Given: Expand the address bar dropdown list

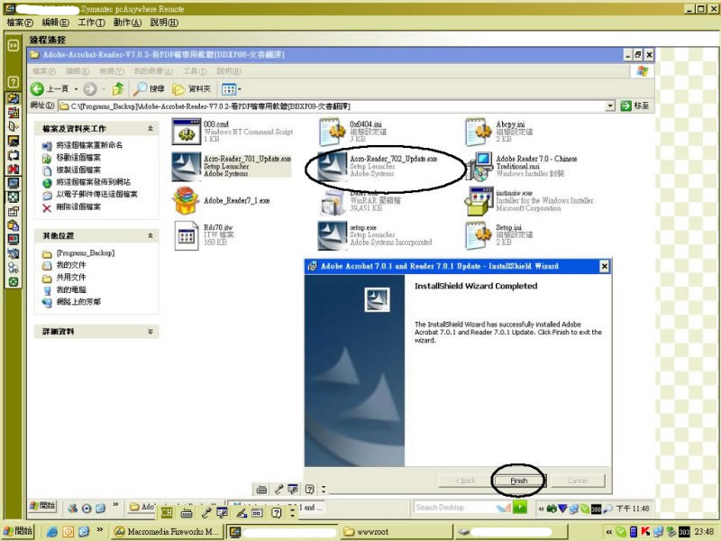Looking at the screenshot, I should click(611, 105).
